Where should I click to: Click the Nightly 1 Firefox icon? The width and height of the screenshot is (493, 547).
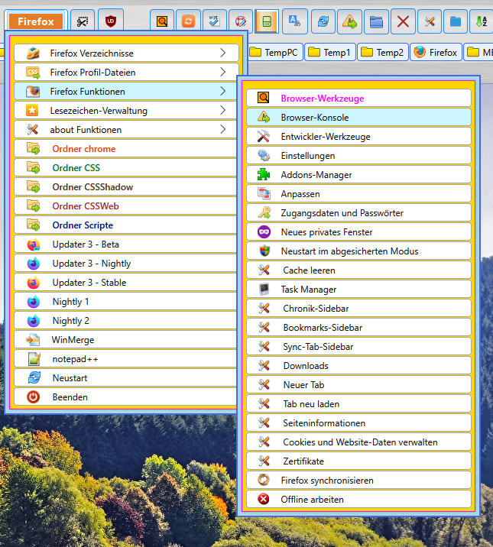pos(34,302)
